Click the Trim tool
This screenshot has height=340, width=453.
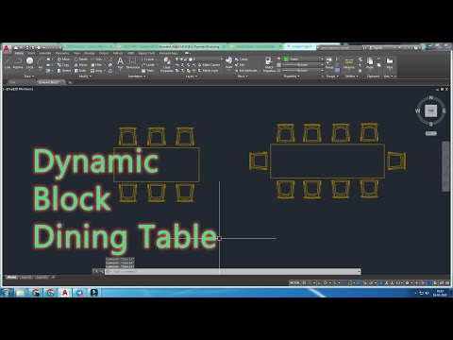tap(97, 59)
